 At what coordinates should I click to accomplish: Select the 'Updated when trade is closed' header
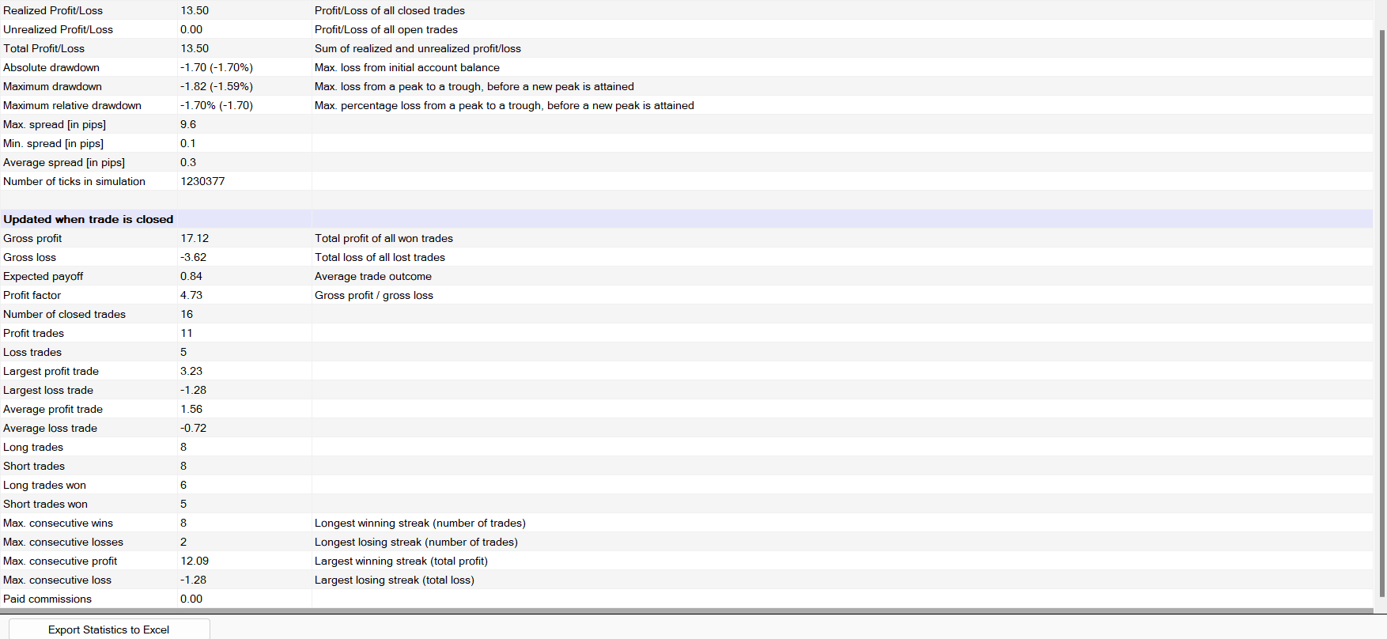(89, 219)
